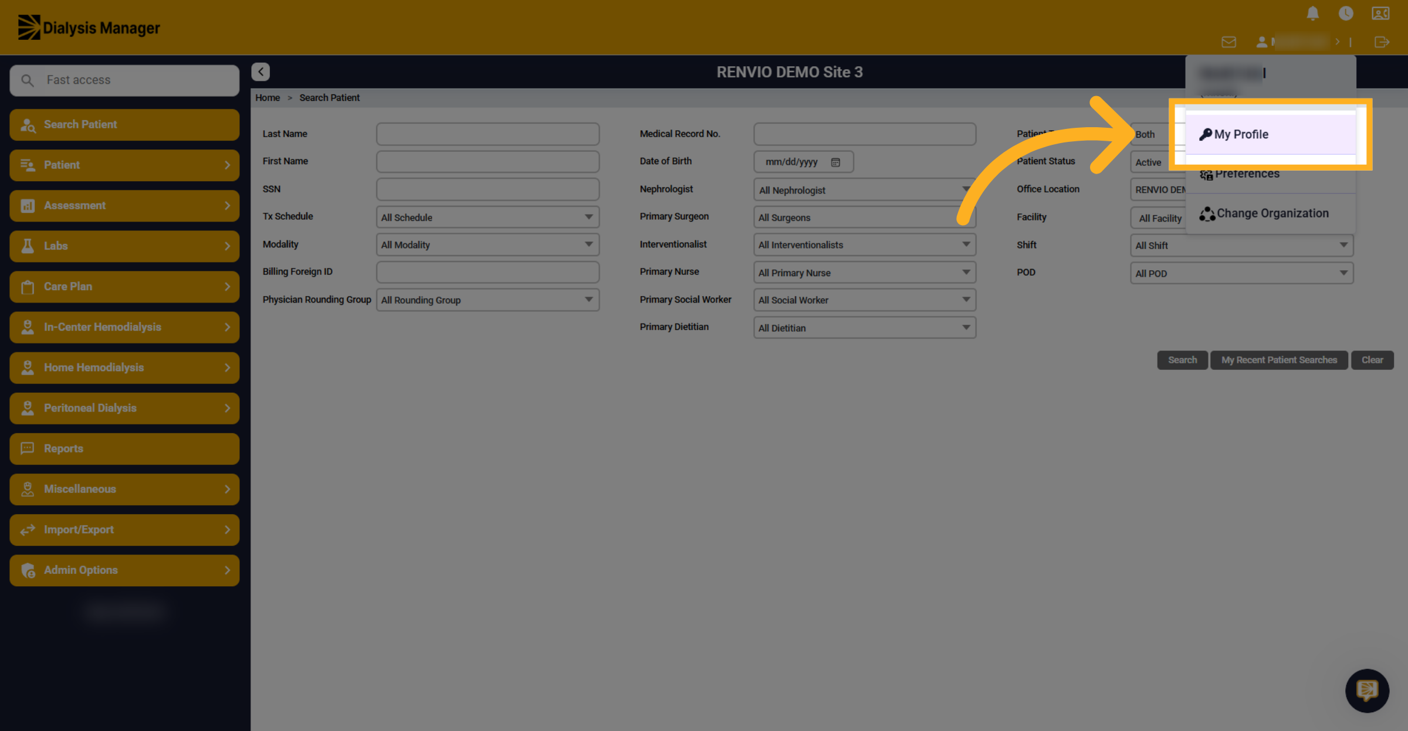Open the Physician Rounding Group dropdown
1408x731 pixels.
tap(488, 300)
